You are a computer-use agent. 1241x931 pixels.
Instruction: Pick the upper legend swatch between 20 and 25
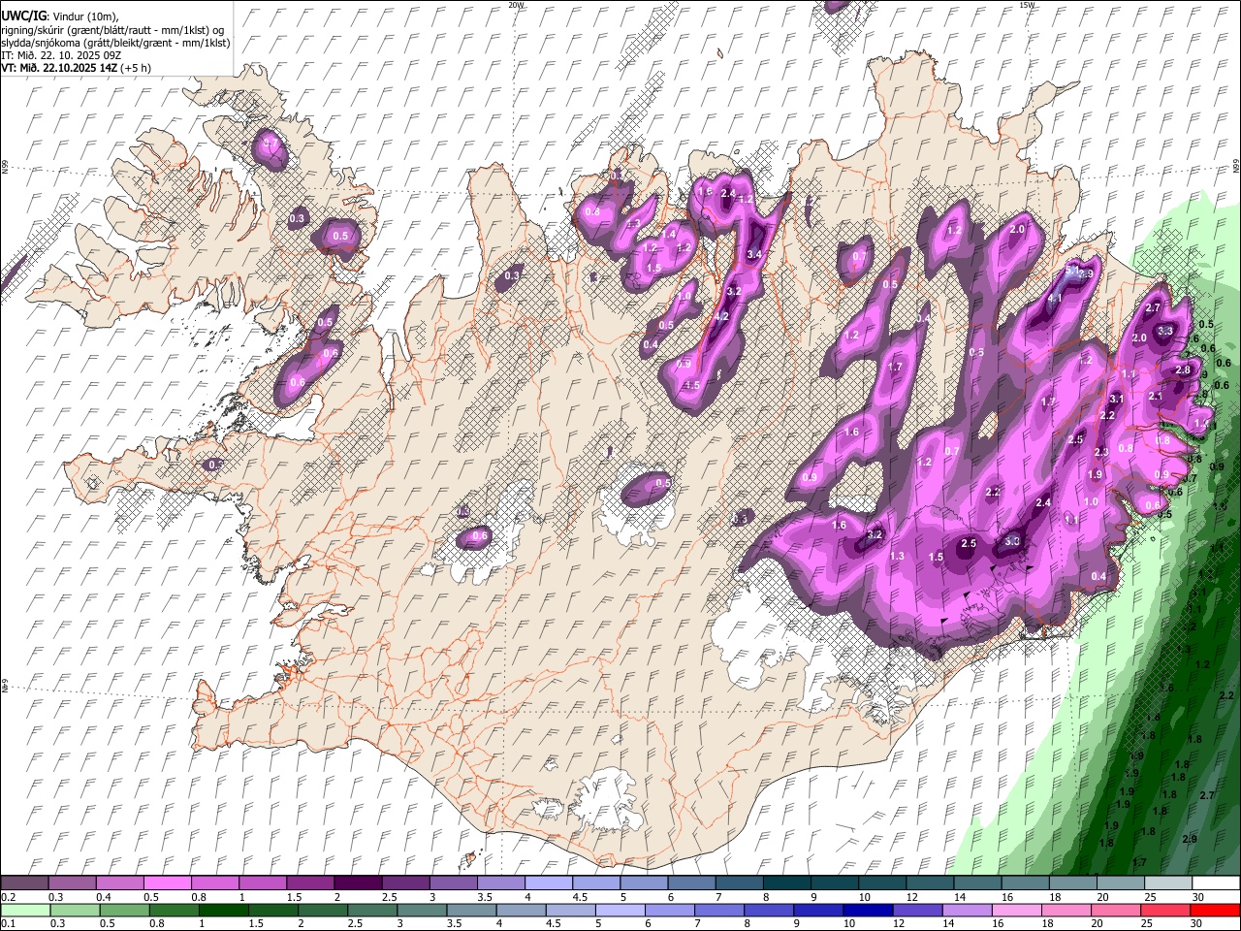click(1121, 883)
